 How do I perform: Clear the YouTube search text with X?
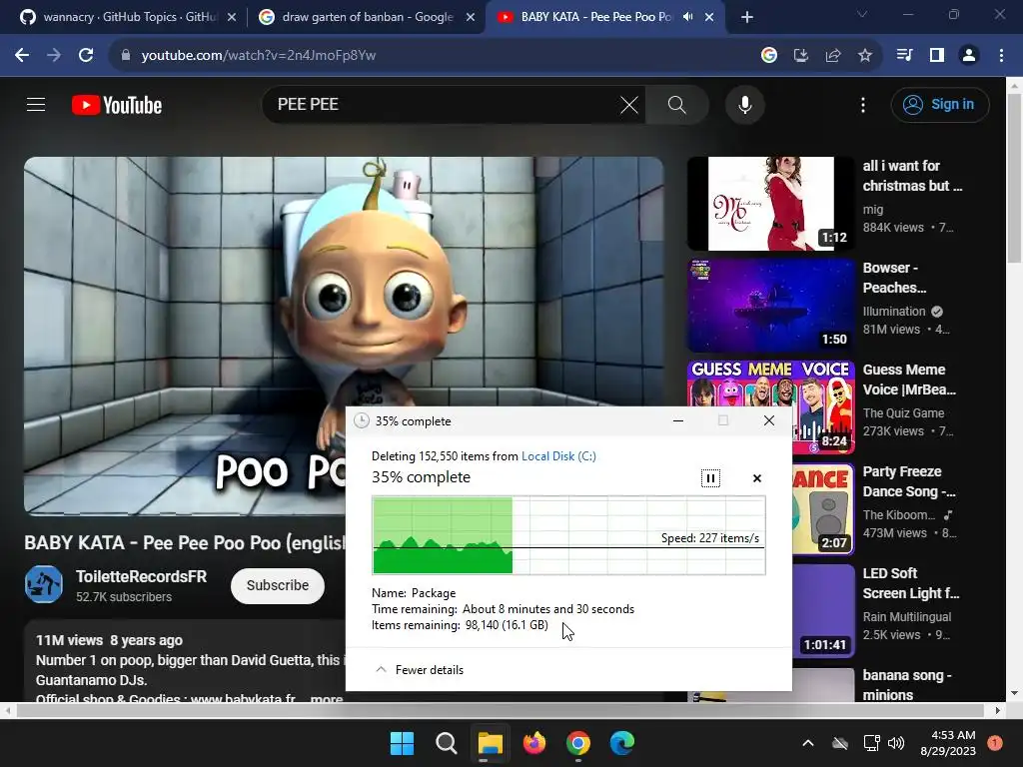tap(629, 104)
